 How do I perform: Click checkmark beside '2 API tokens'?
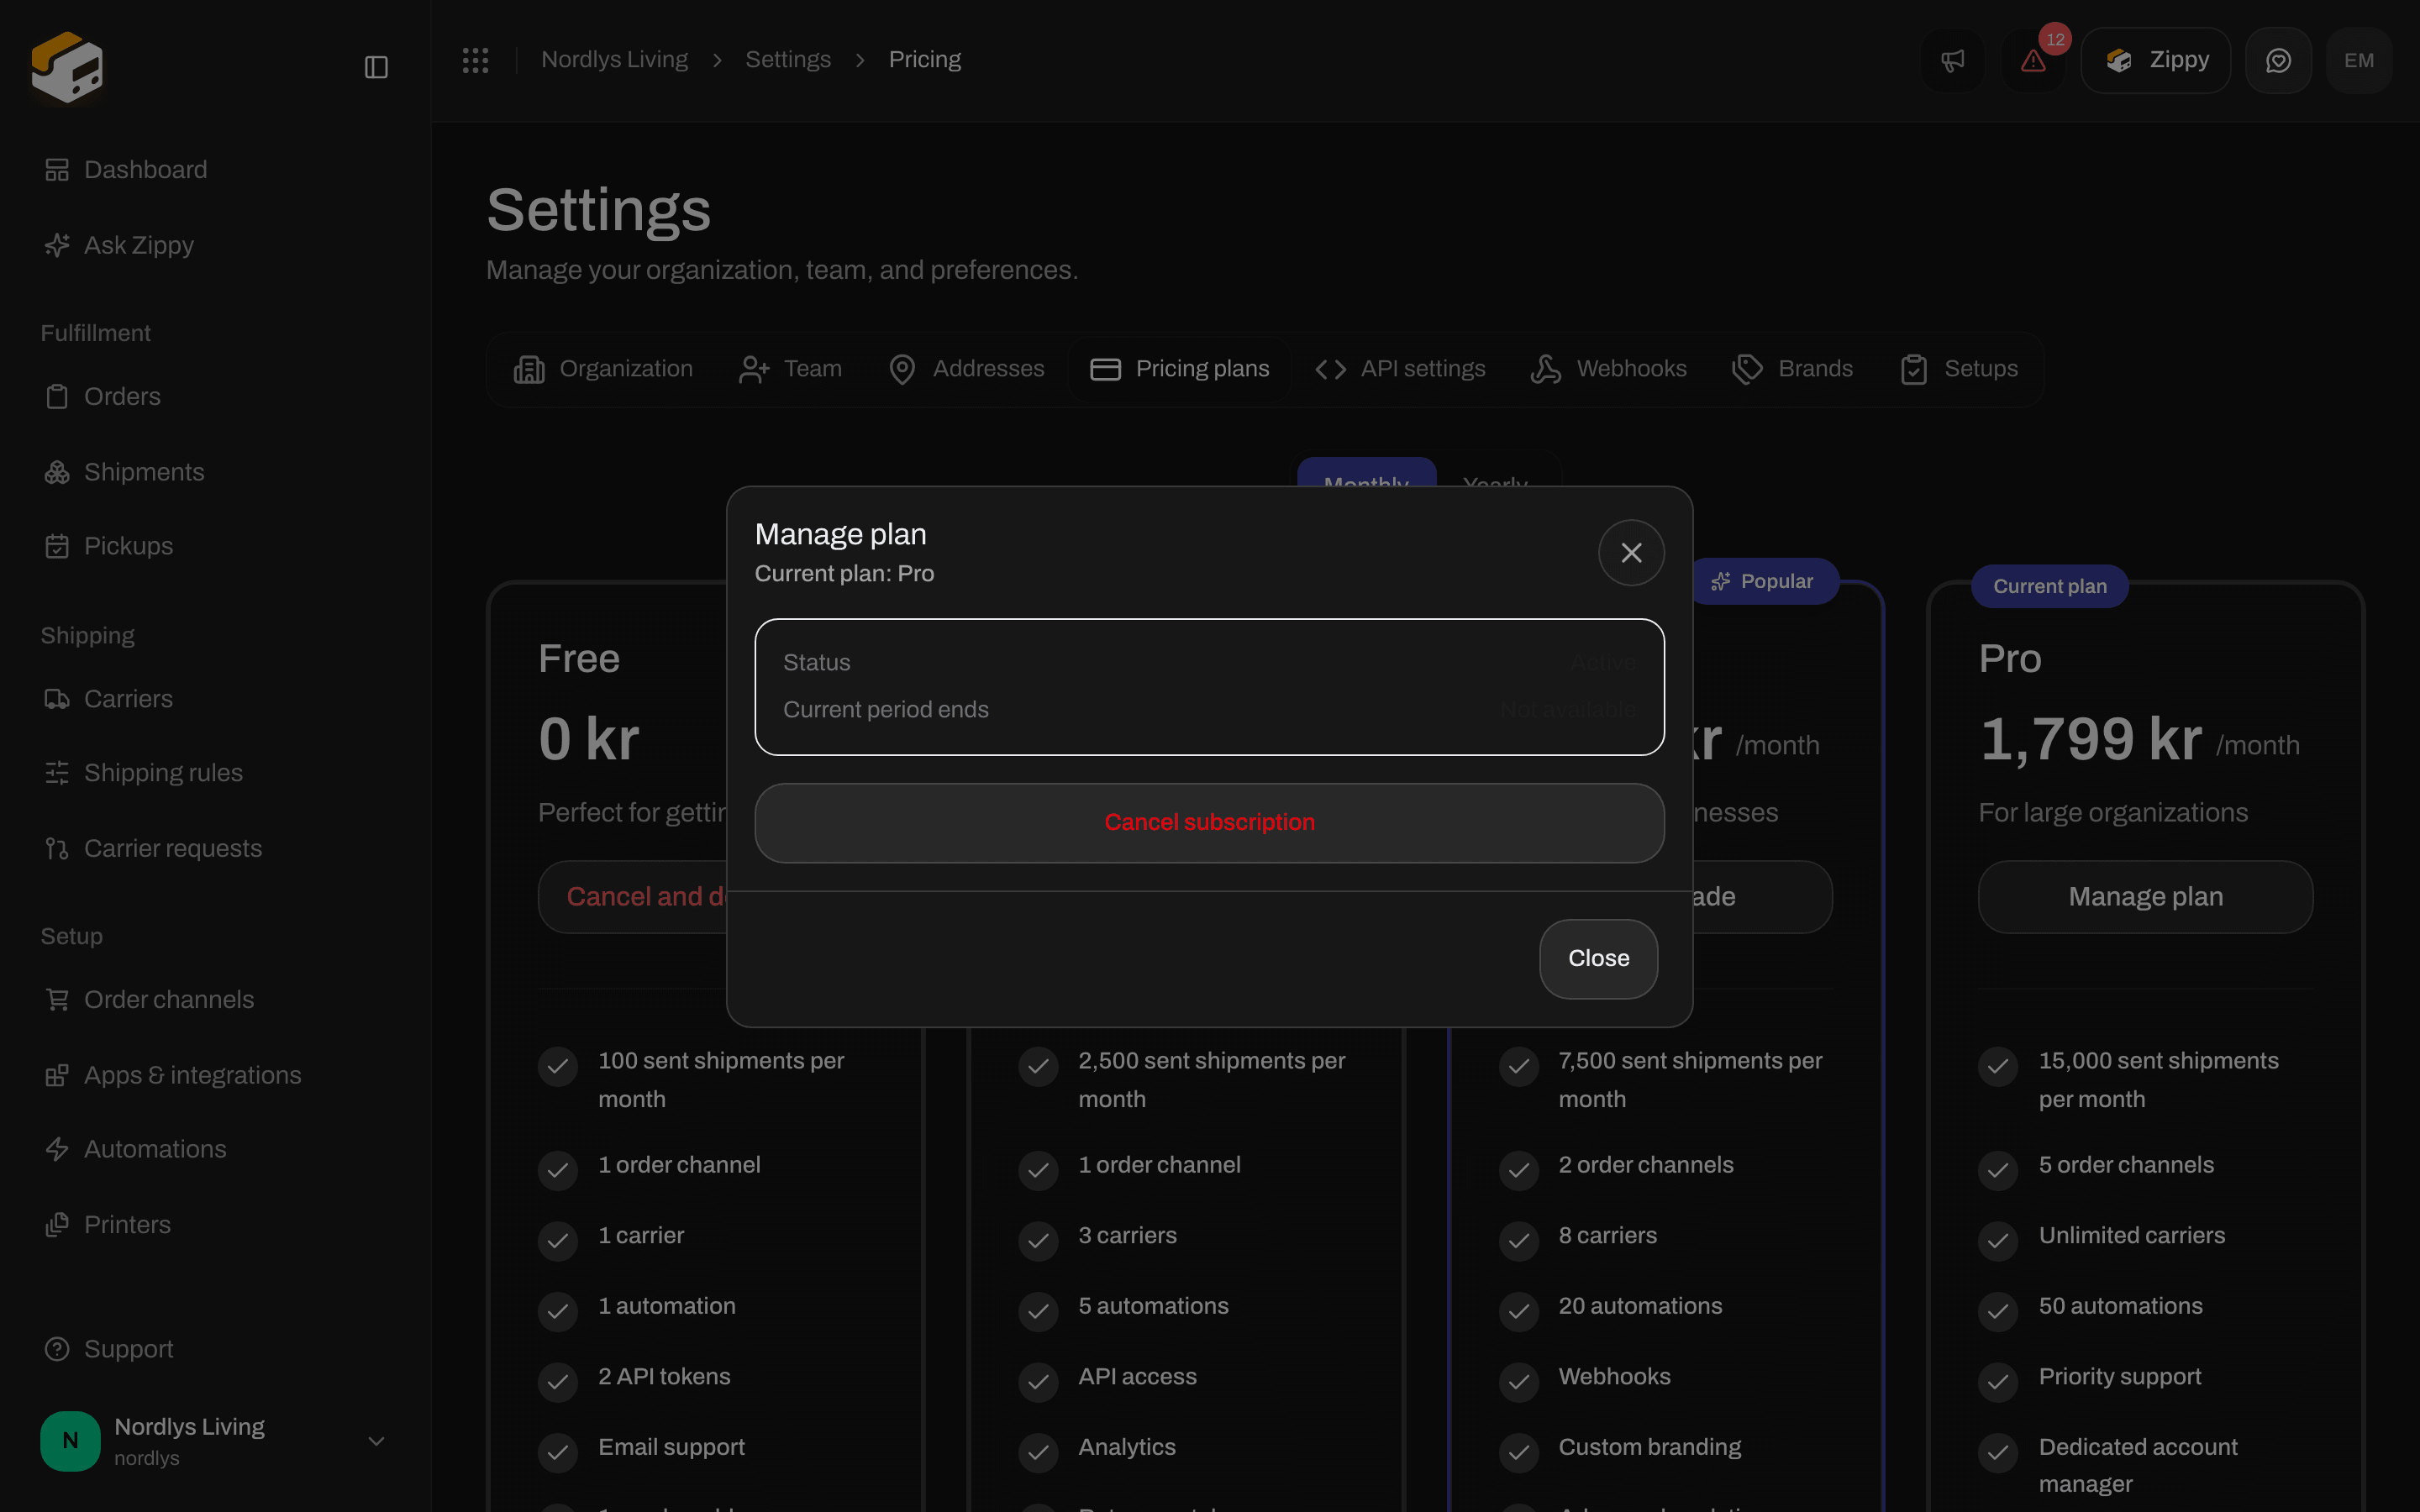tap(557, 1382)
